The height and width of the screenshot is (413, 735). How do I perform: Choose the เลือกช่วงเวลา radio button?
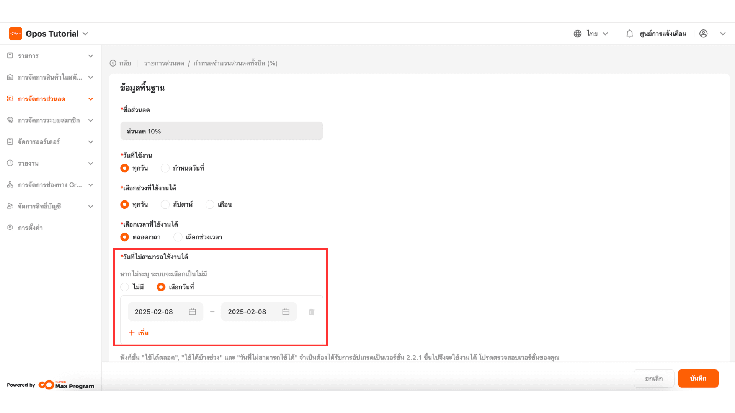[x=178, y=237]
